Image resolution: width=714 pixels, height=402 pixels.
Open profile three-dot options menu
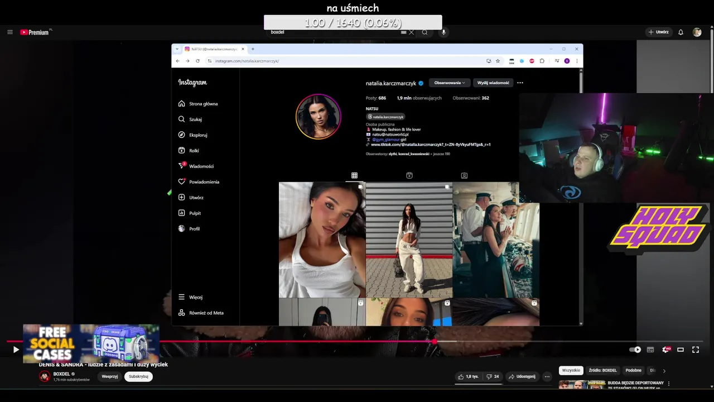(520, 83)
